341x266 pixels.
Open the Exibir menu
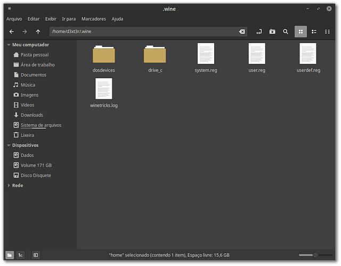51,19
